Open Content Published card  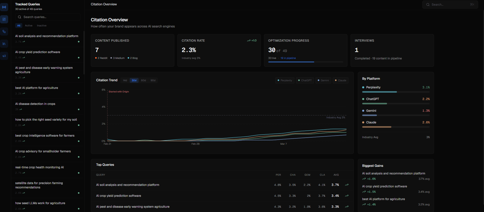click(x=132, y=51)
